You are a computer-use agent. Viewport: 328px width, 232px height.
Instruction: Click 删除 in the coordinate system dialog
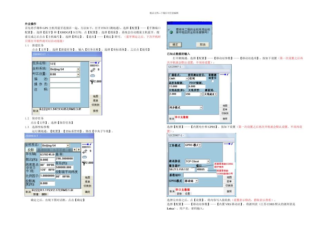(x=44, y=194)
